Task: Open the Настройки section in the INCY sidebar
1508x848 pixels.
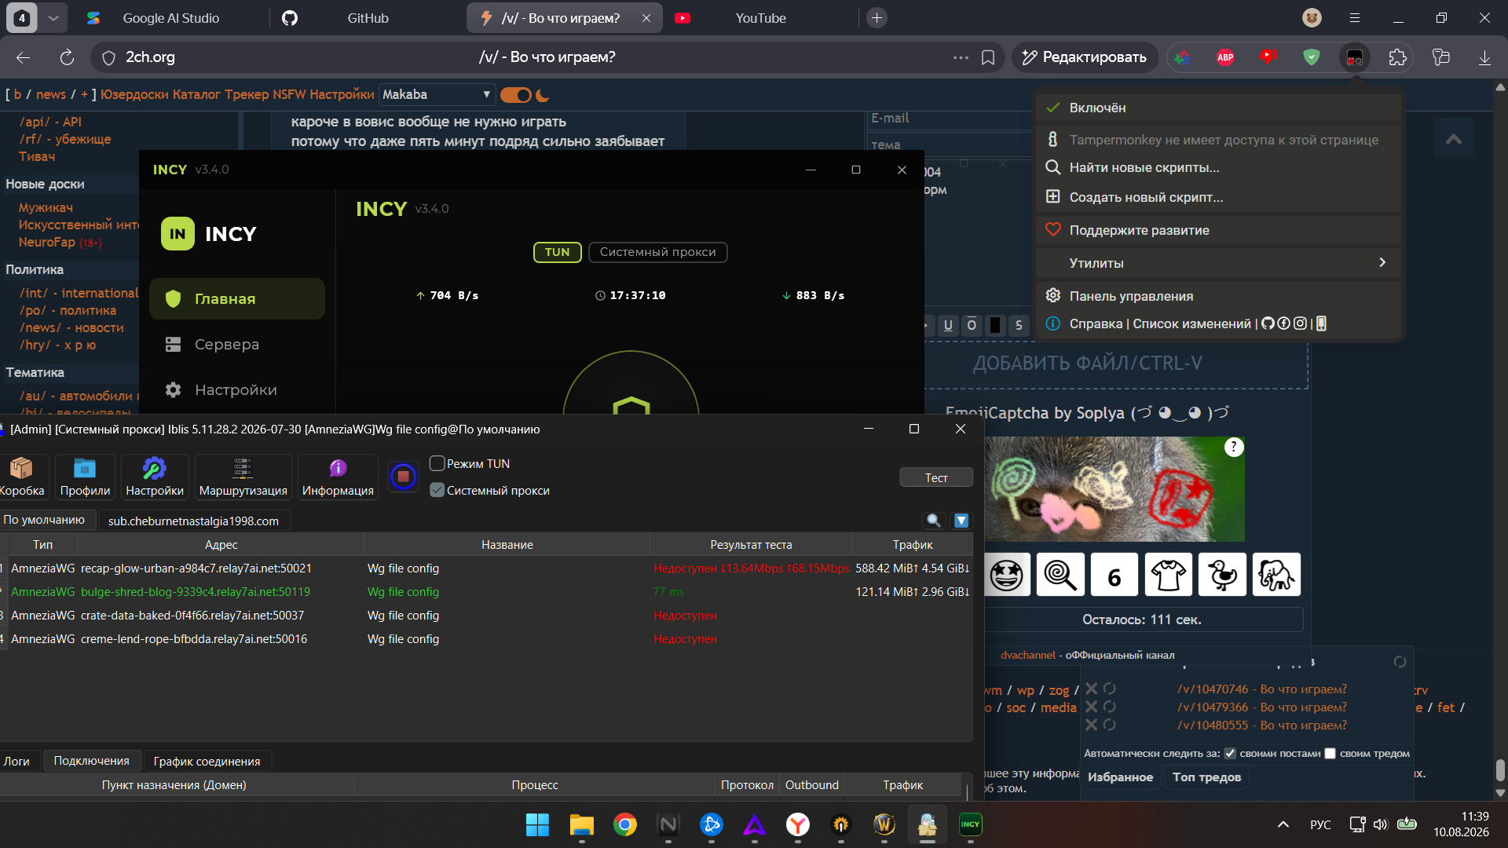Action: coord(237,389)
